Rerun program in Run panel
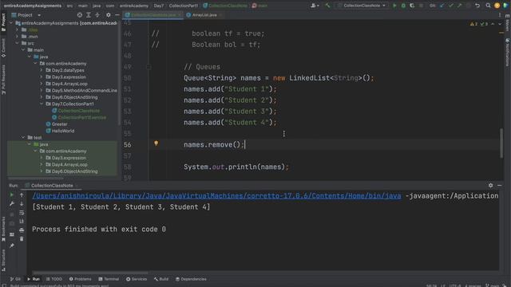Image resolution: width=511 pixels, height=287 pixels. pyautogui.click(x=12, y=195)
